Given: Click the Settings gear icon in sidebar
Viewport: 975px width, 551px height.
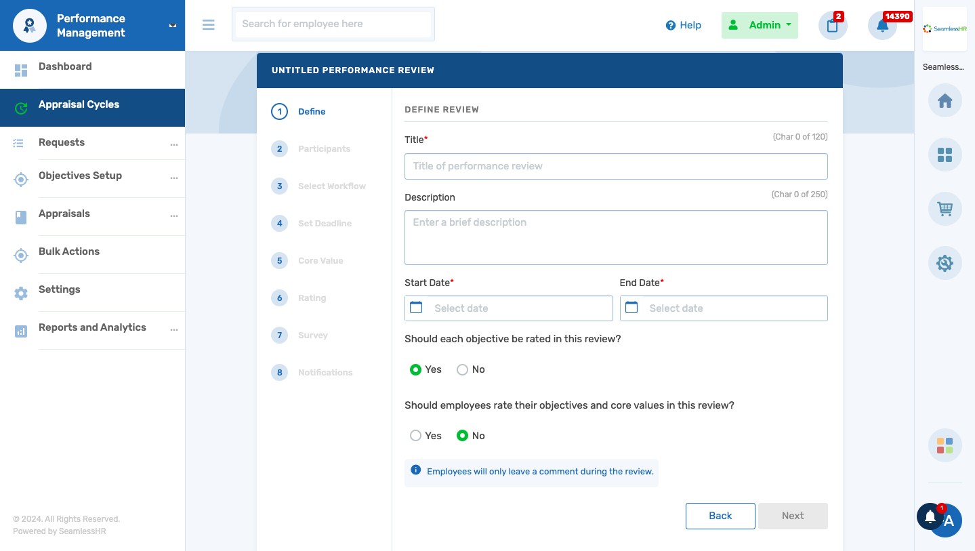Looking at the screenshot, I should pos(21,293).
